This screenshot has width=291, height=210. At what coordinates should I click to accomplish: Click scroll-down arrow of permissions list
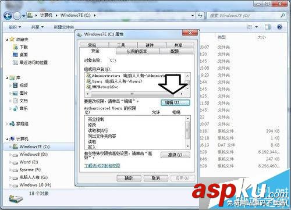click(187, 146)
